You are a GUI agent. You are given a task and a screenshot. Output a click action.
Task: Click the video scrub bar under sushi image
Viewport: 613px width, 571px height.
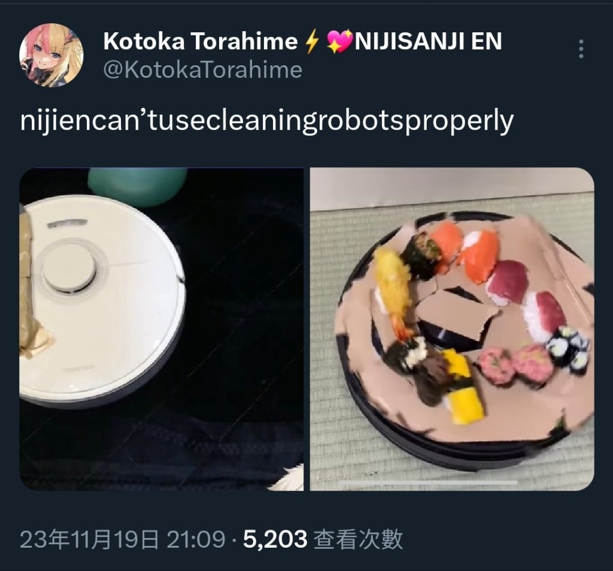429,482
